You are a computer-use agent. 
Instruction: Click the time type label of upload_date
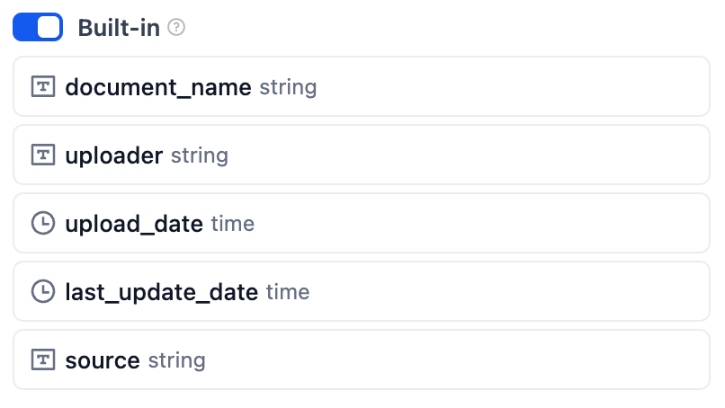233,224
